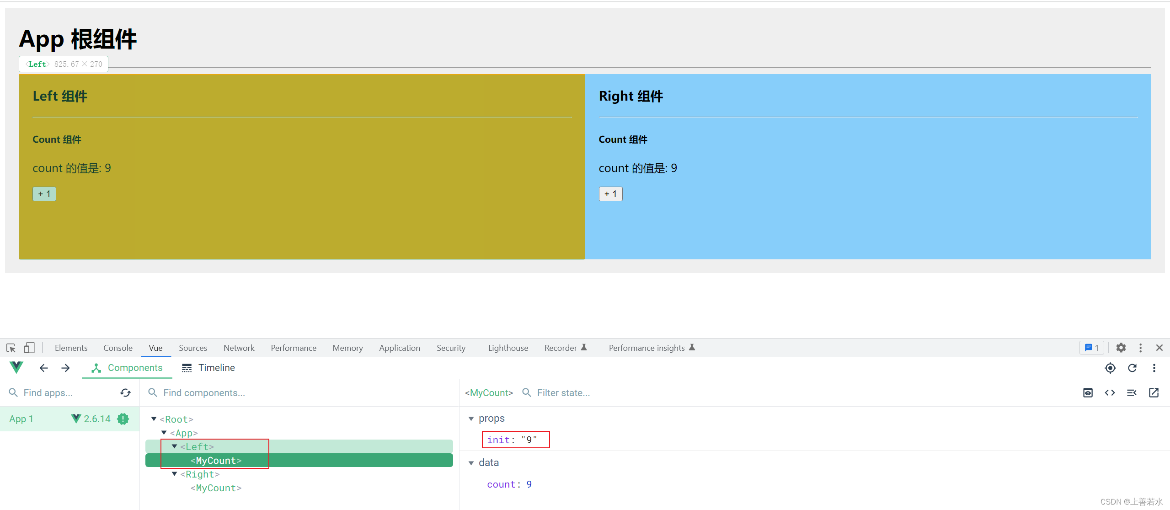Viewport: 1170px width, 510px height.
Task: Select the Root component label
Action: tap(176, 419)
